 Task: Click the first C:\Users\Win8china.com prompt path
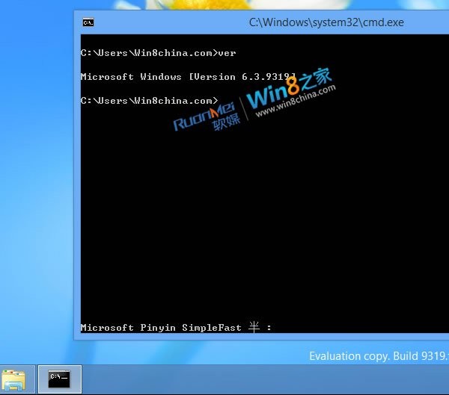tap(147, 53)
